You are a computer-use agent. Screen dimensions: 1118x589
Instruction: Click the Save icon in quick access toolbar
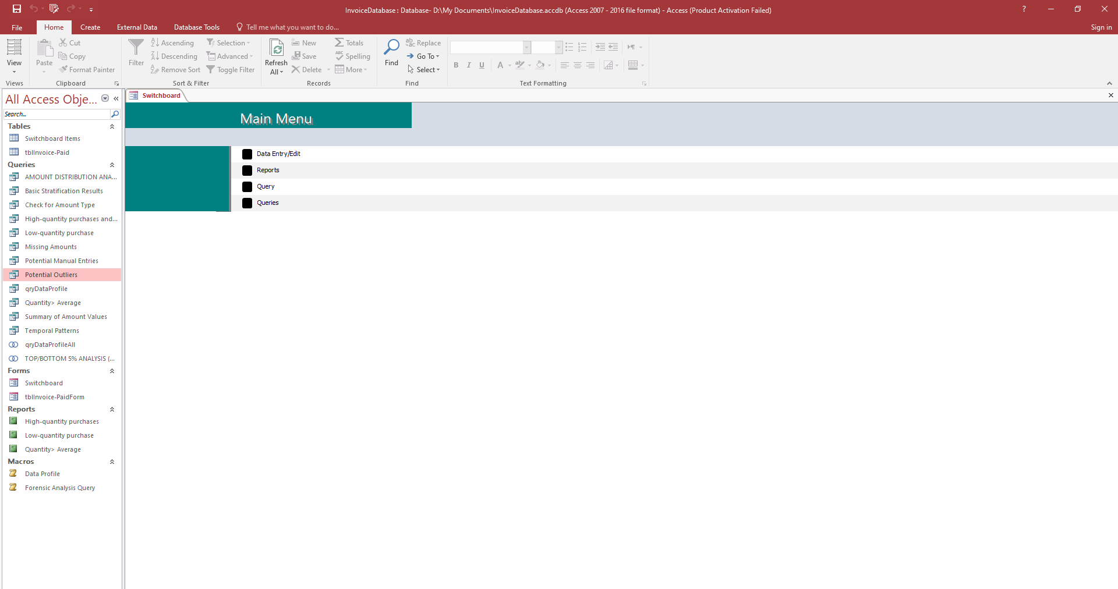[x=17, y=9]
